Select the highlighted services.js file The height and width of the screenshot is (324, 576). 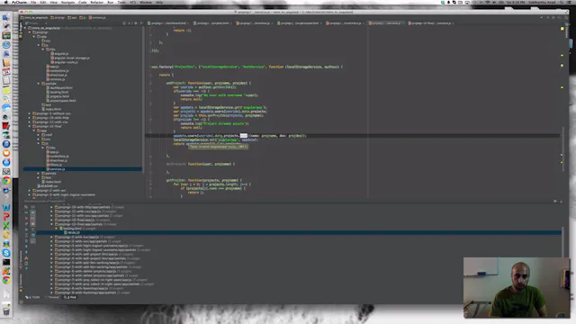pos(82,169)
